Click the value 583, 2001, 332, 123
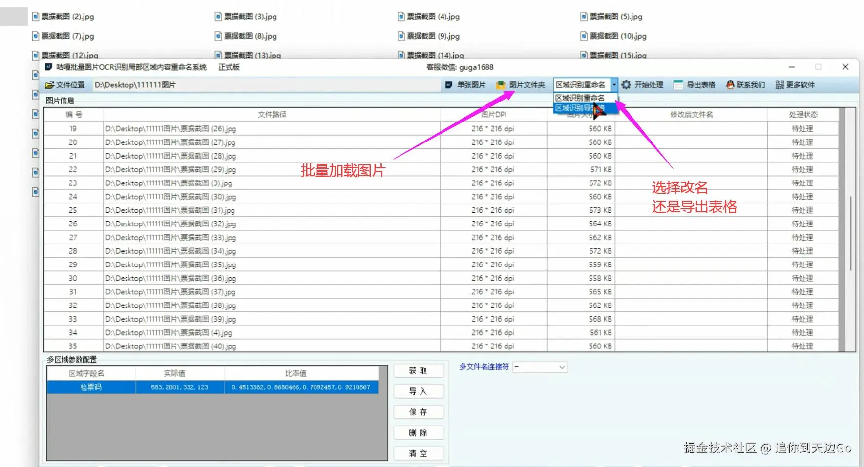The image size is (864, 467). [179, 387]
